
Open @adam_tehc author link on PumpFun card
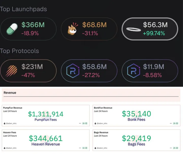pyautogui.click(x=10, y=123)
